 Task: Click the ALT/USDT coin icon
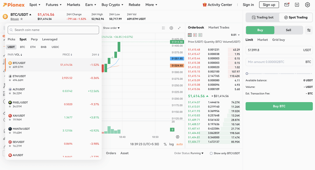pyautogui.click(x=10, y=89)
